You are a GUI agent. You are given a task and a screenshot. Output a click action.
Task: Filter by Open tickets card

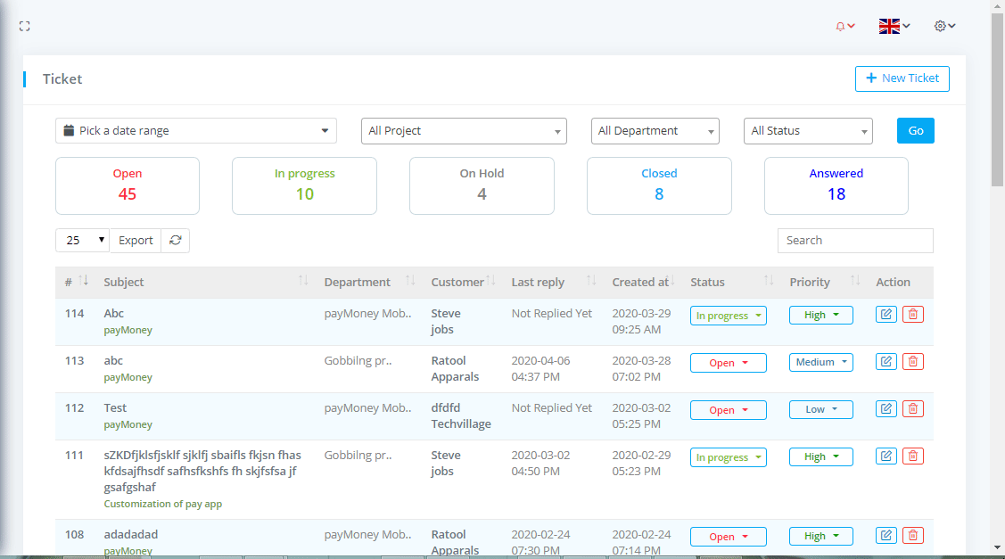pos(128,185)
